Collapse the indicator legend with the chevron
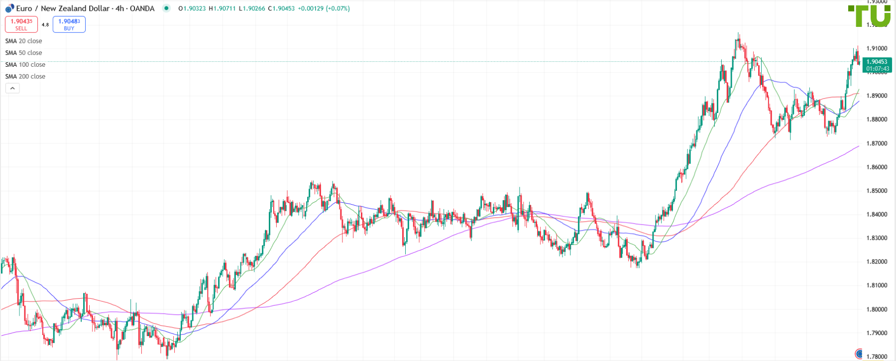The width and height of the screenshot is (896, 361). tap(12, 88)
